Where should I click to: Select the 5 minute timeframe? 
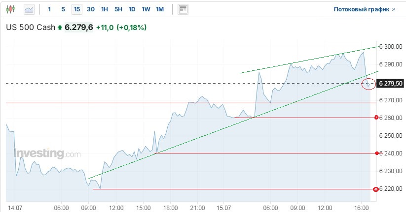click(x=63, y=9)
